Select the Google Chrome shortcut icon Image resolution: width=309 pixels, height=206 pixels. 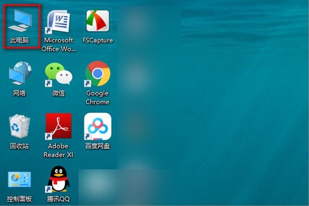[x=98, y=74]
